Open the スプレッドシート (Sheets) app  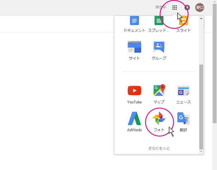[x=159, y=24]
